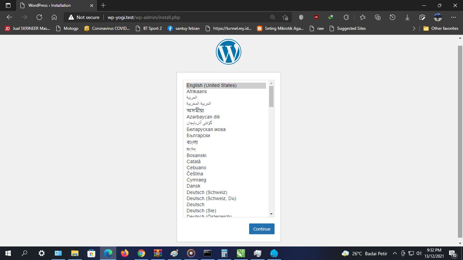
Task: Open the Coronavirus COVID... bookmark
Action: pyautogui.click(x=107, y=28)
